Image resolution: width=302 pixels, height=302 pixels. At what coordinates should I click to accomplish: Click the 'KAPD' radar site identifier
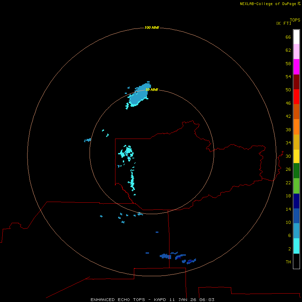tap(161, 300)
